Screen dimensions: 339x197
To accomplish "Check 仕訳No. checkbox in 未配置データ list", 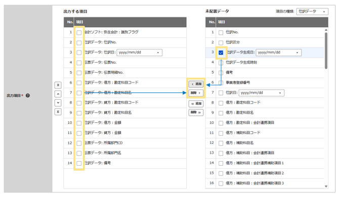I will point(221,33).
